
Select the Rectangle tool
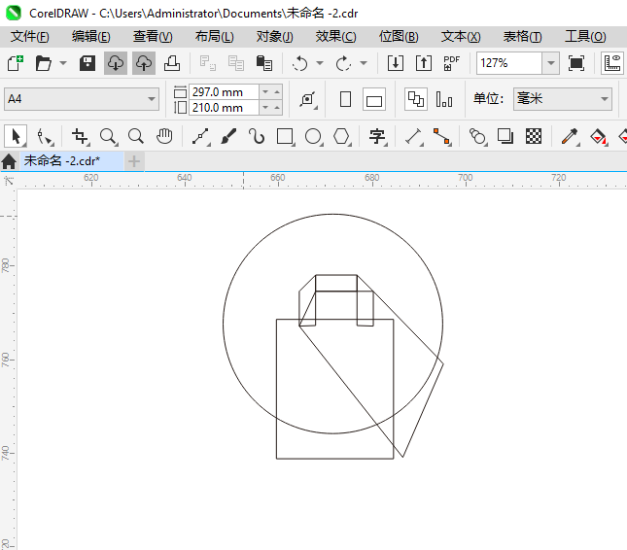(x=285, y=136)
